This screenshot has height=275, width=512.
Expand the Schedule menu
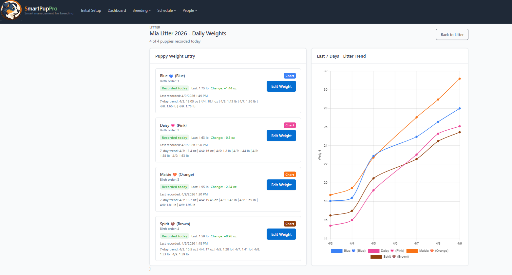(166, 10)
